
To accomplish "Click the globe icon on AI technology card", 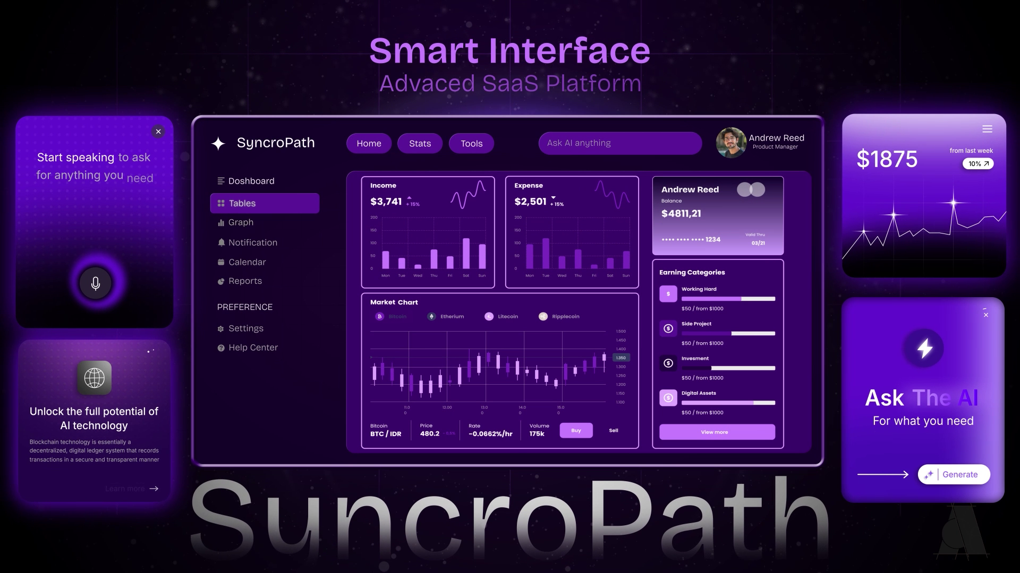I will (94, 378).
